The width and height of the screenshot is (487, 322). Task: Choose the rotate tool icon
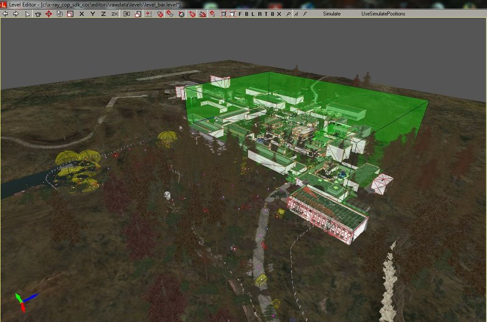coord(58,13)
